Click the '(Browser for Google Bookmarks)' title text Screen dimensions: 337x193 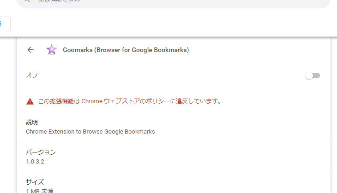tap(142, 50)
